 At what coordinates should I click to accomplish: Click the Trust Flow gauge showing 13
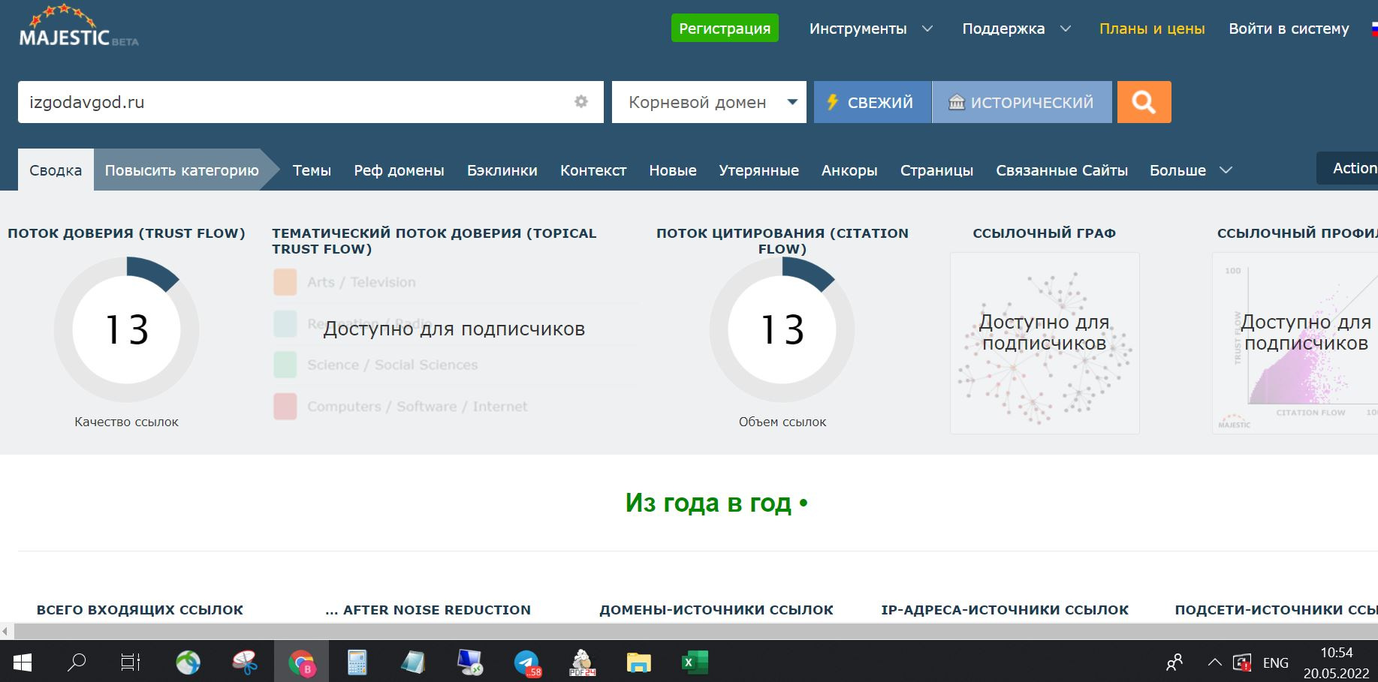[126, 329]
